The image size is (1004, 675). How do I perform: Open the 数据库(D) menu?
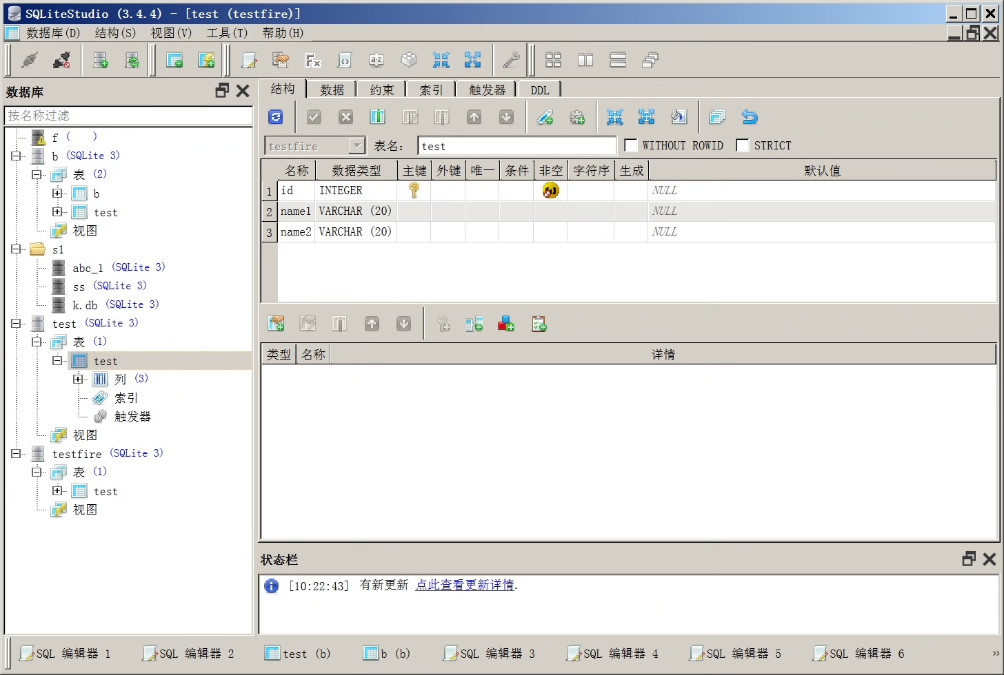(53, 33)
